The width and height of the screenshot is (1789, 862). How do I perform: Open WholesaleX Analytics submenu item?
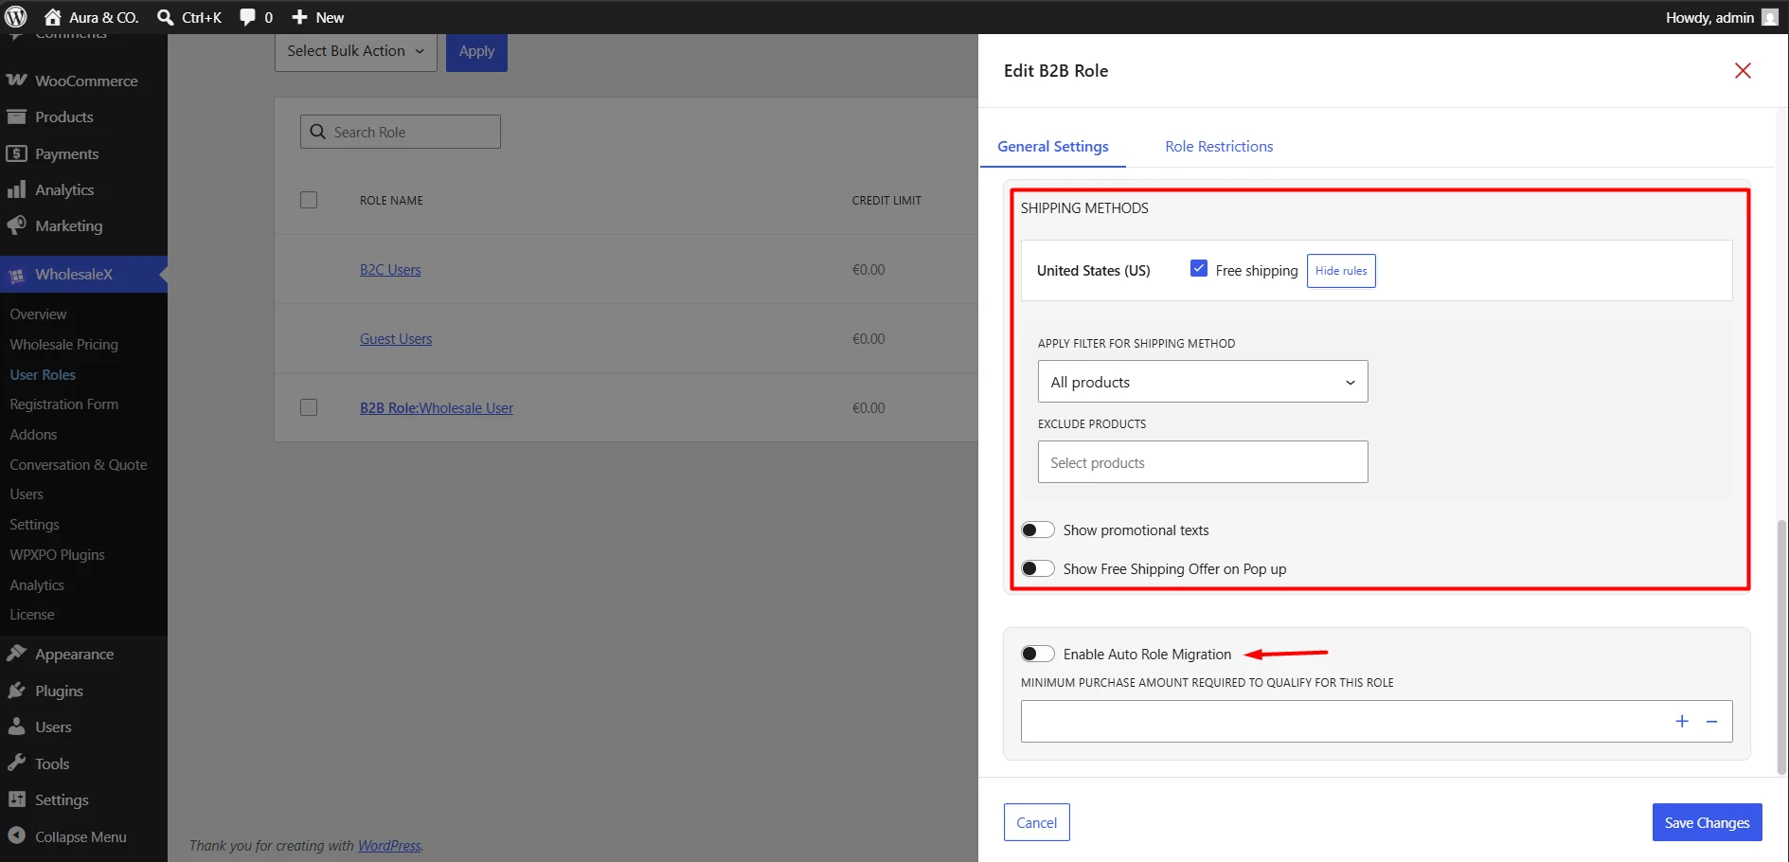click(x=37, y=585)
